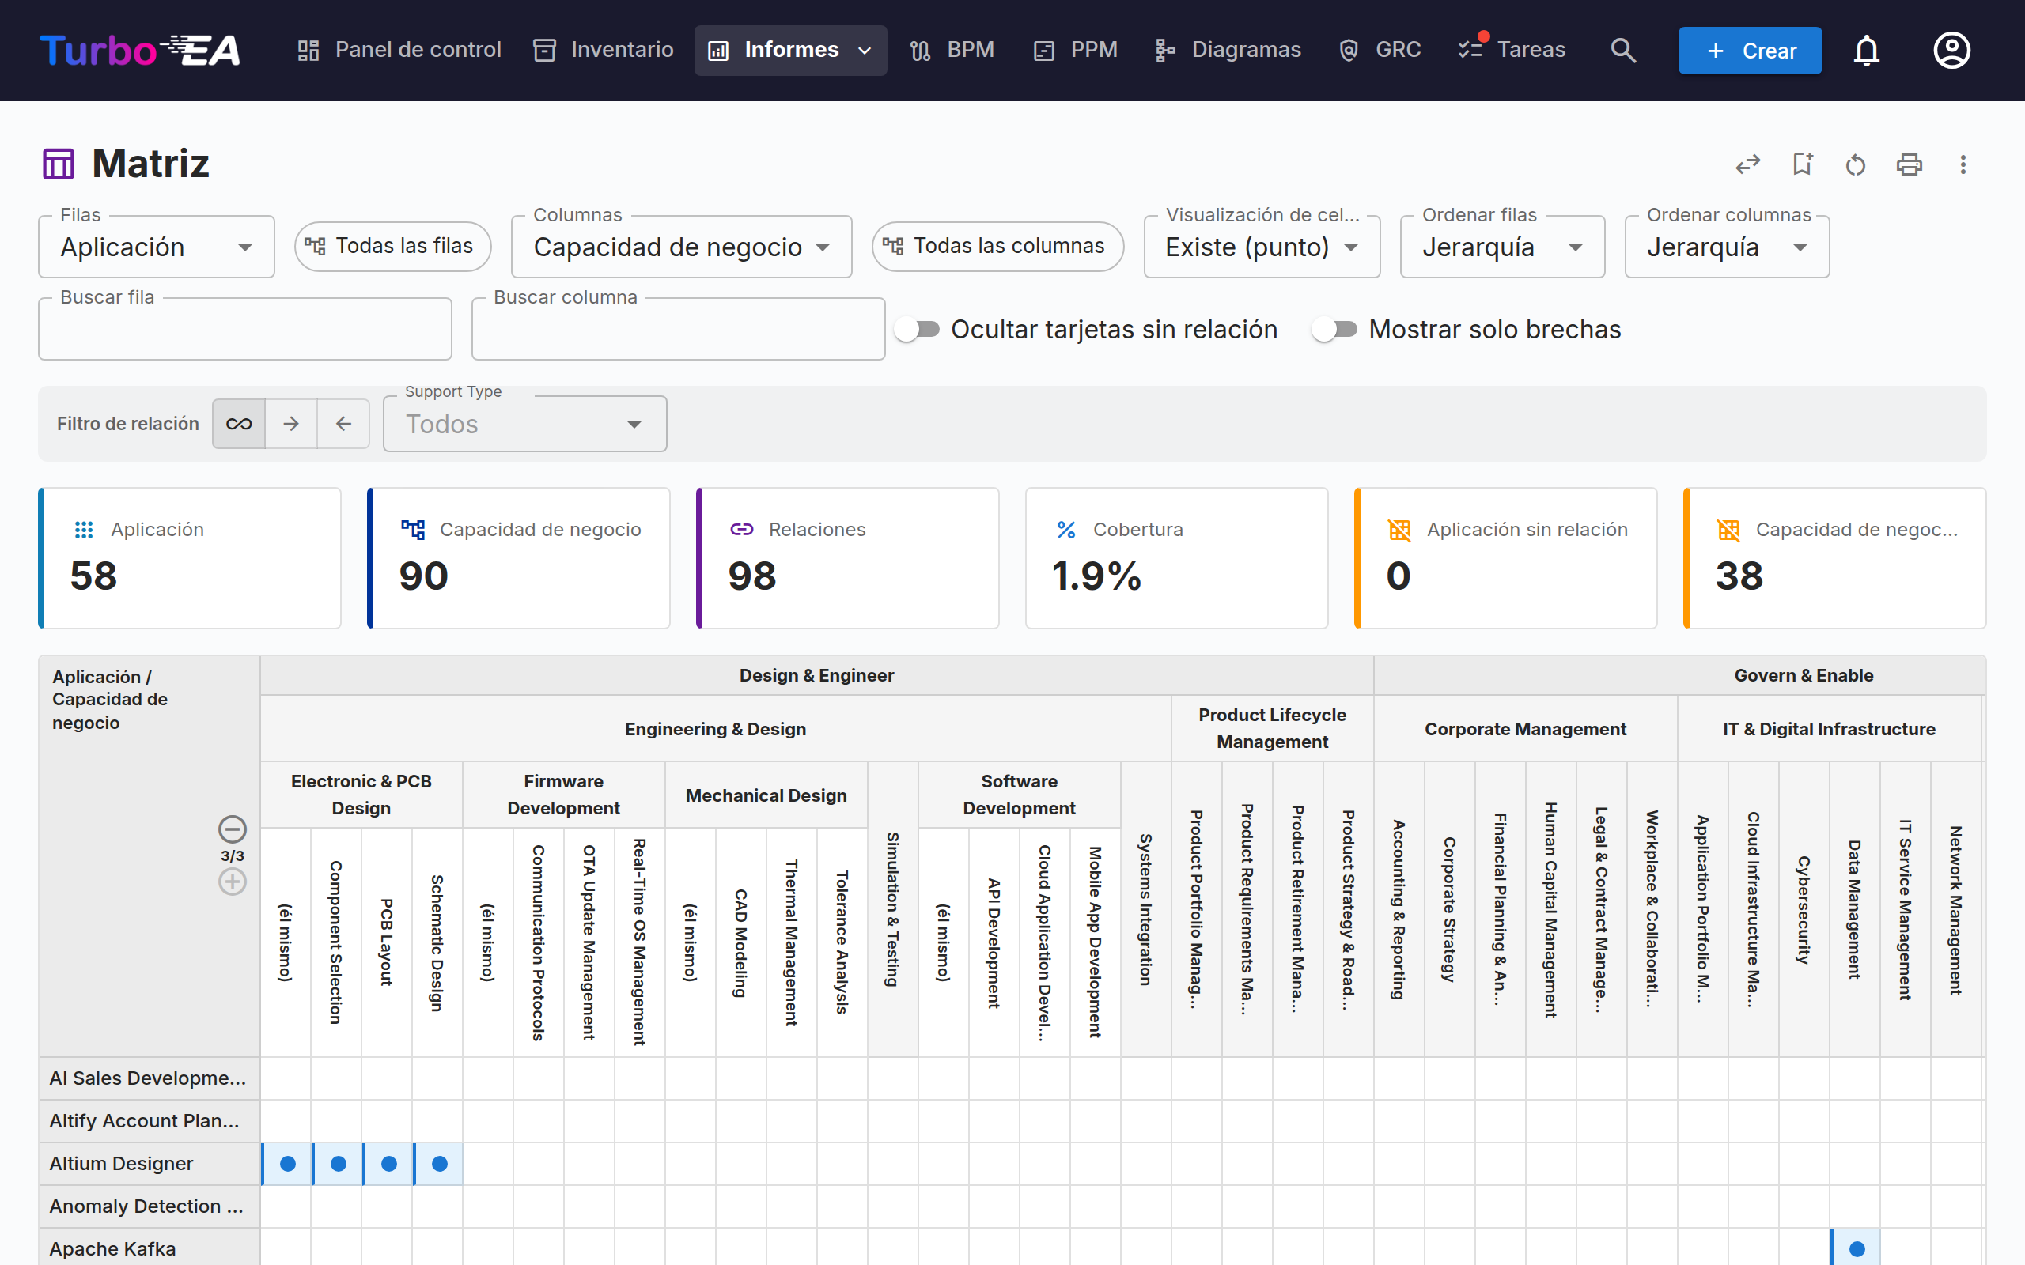Print the matrix report

point(1909,164)
